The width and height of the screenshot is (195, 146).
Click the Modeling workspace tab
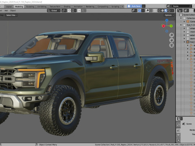19,6
